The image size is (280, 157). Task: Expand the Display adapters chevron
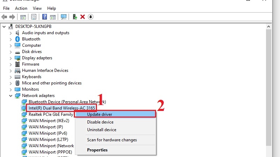pyautogui.click(x=10, y=58)
